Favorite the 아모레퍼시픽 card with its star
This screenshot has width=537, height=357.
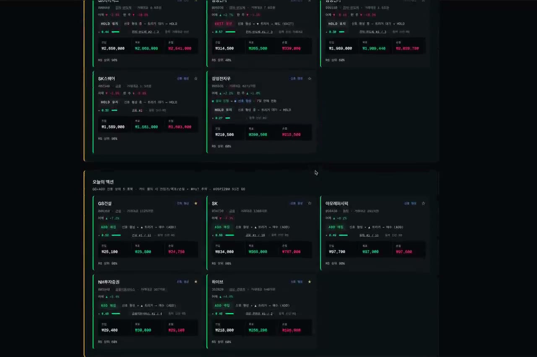click(x=423, y=203)
